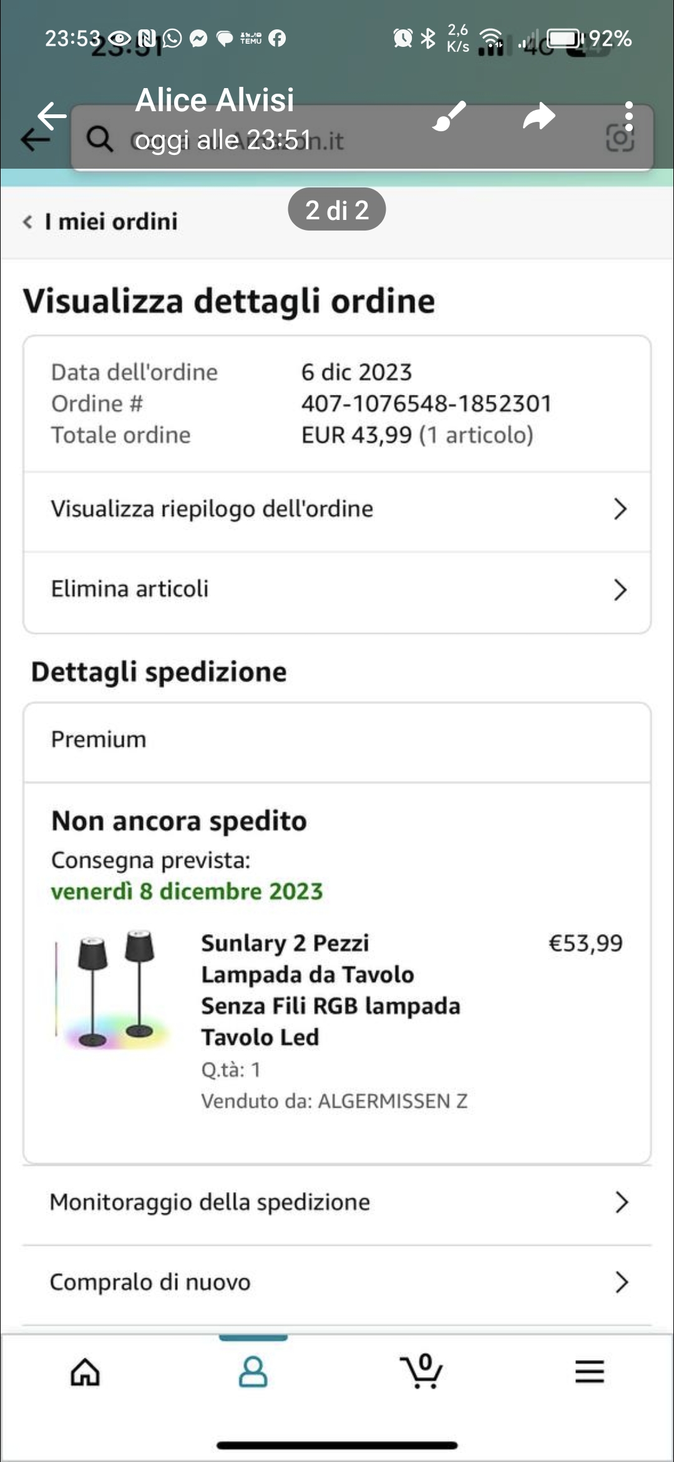
Task: Tap the white back arrow in header
Action: pos(52,116)
